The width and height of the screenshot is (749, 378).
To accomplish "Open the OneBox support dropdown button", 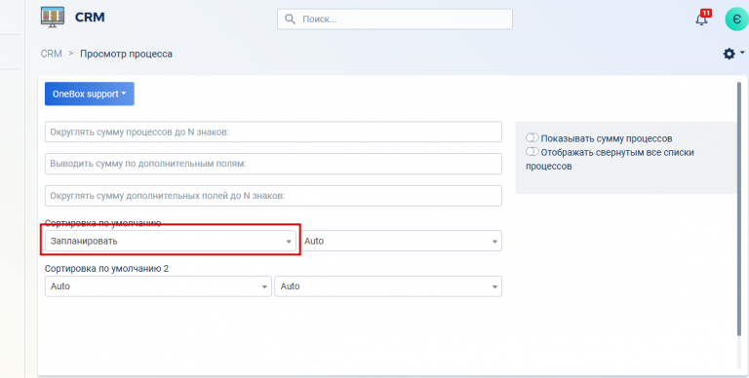I will pos(90,94).
